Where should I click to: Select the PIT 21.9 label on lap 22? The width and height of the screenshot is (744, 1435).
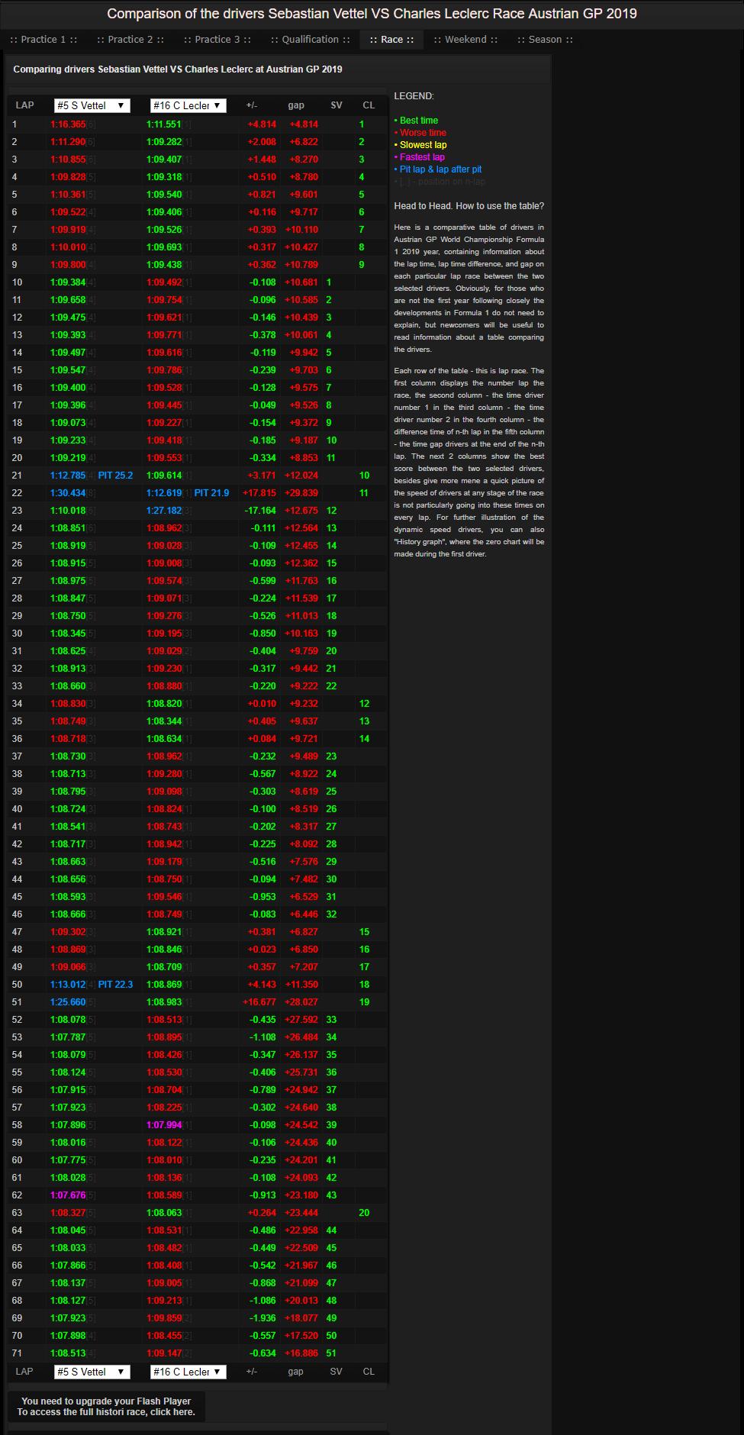pos(211,493)
